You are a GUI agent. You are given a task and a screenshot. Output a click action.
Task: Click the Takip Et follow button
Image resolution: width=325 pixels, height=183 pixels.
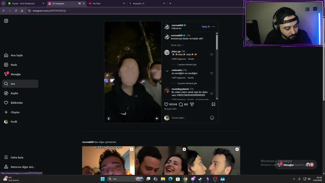(206, 27)
